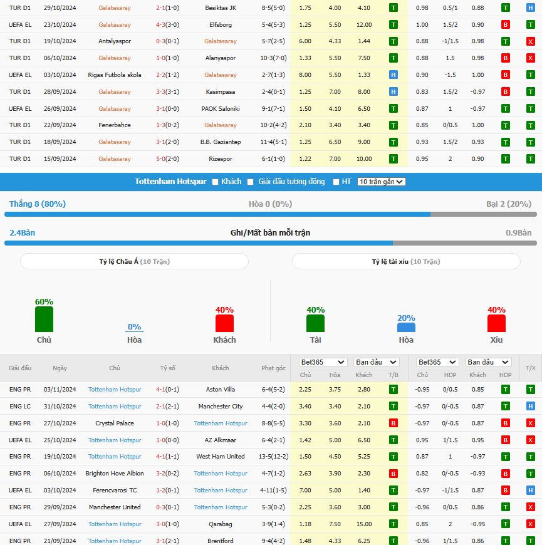This screenshot has width=542, height=545.
Task: Click red X over/under badge in Manchester United row
Action: click(531, 507)
